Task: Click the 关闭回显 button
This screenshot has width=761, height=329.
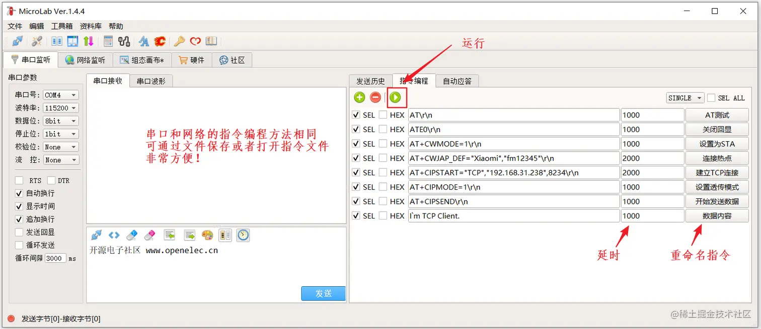Action: (717, 129)
